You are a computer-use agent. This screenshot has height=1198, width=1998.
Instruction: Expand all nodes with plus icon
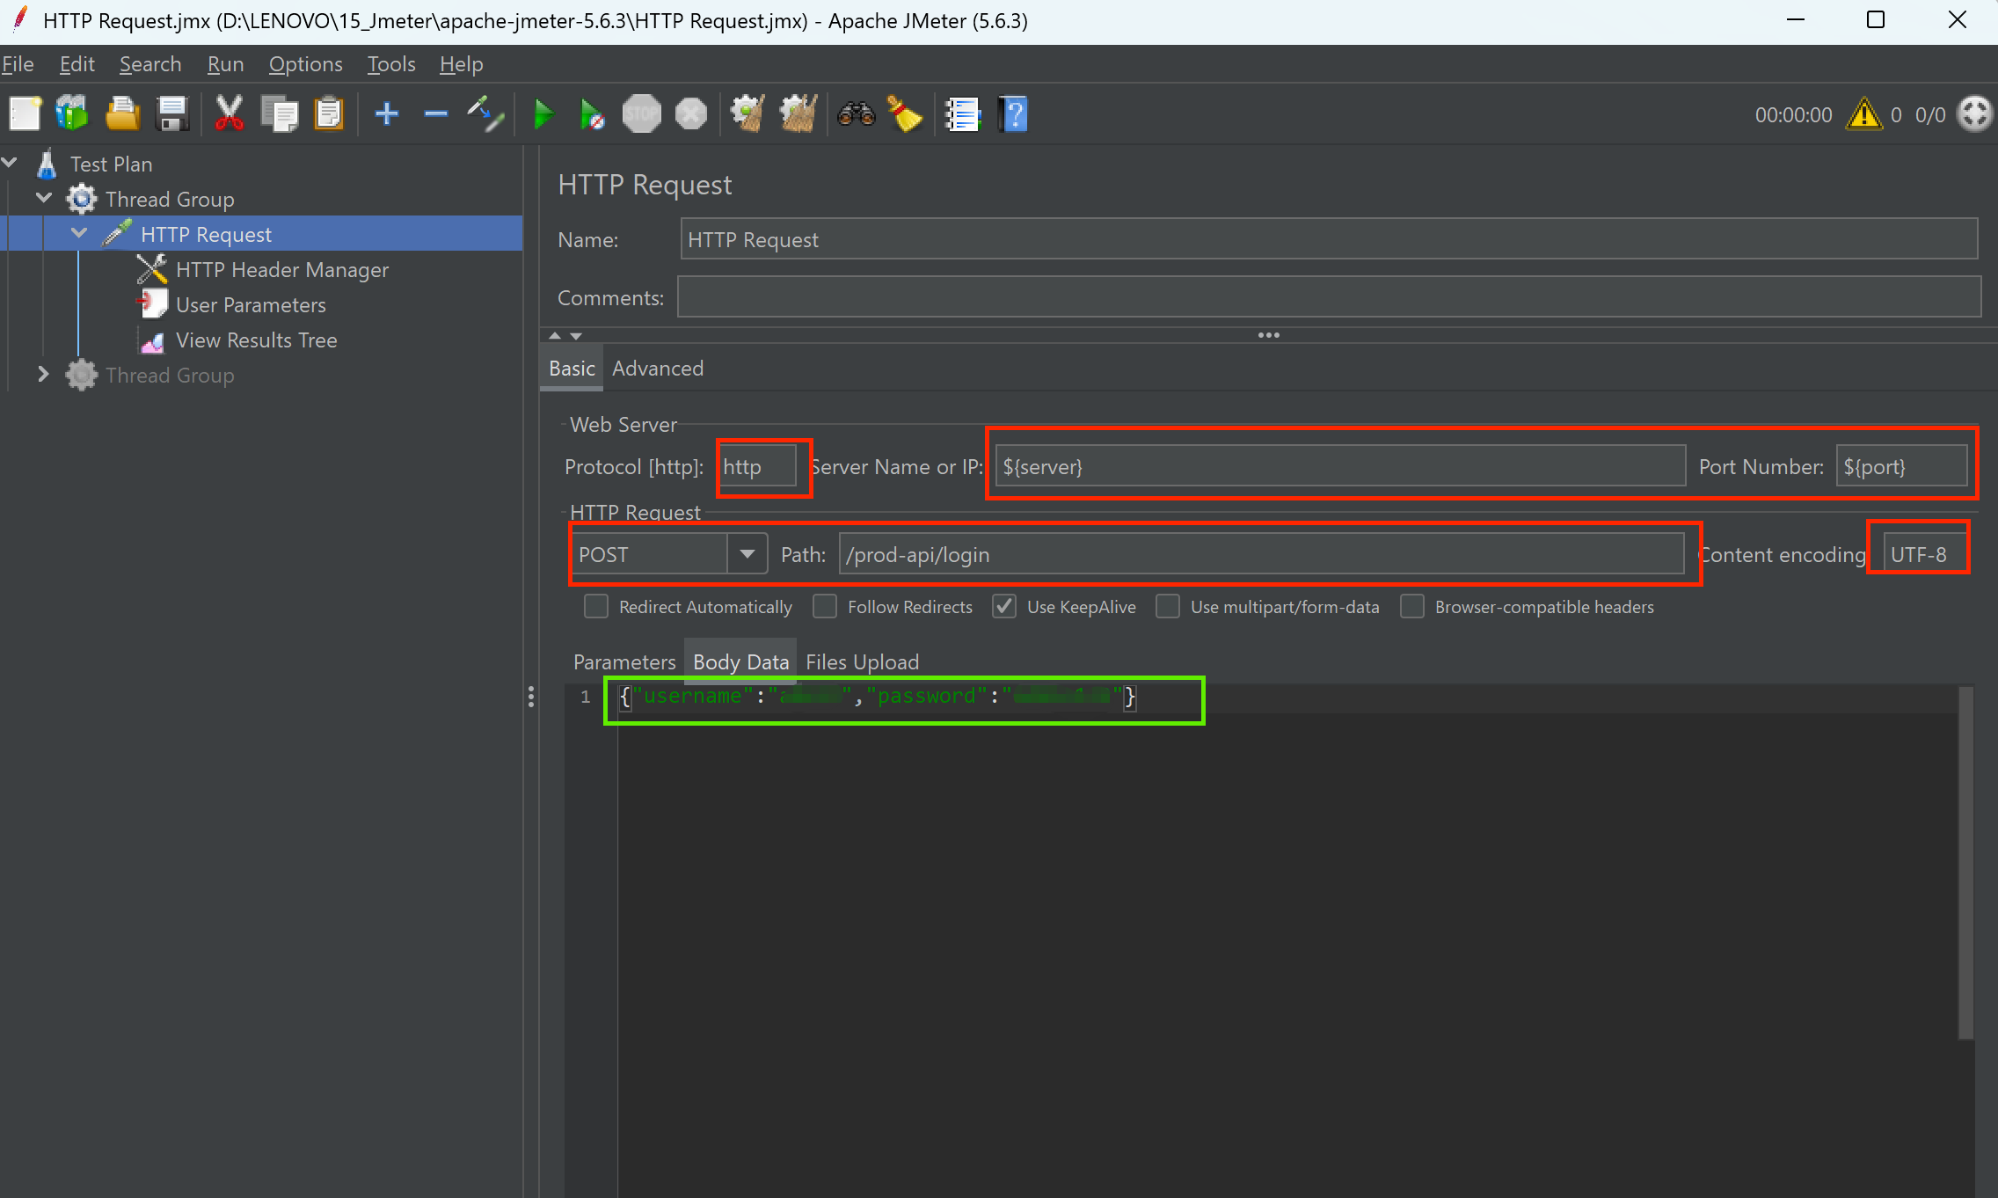[387, 114]
